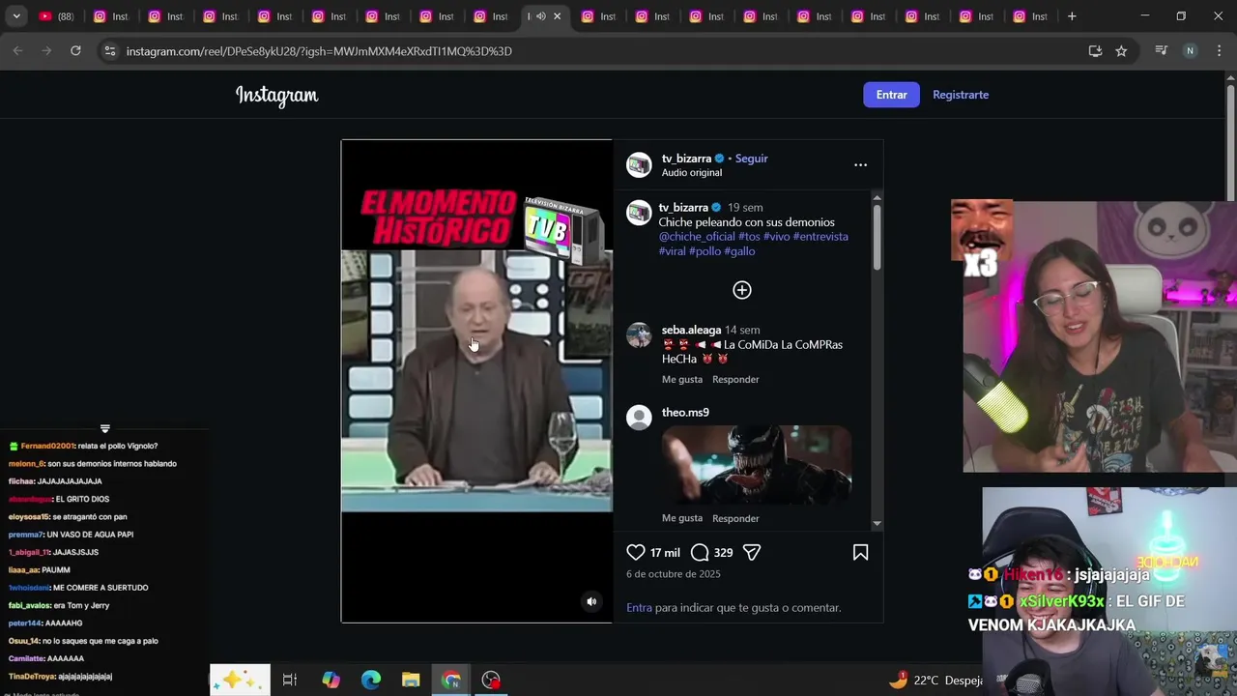Go to the Instagram home logo

pyautogui.click(x=276, y=95)
